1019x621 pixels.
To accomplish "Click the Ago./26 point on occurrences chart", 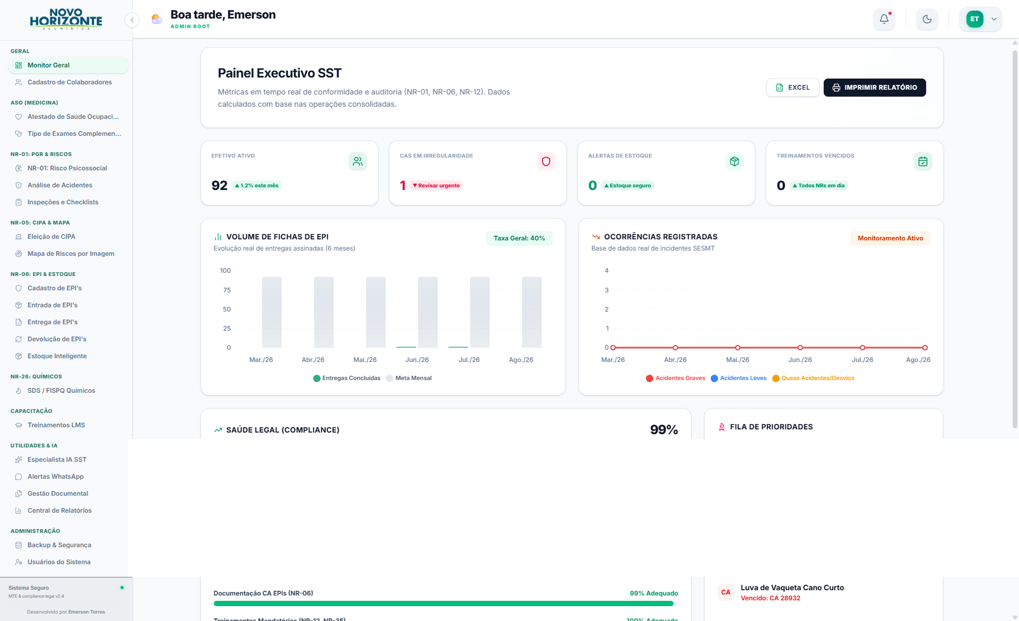I will click(x=925, y=348).
